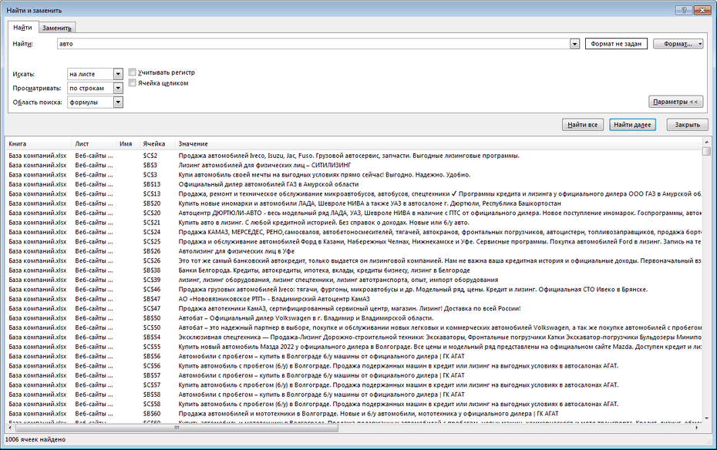Click the horizontal scroll-left arrow
The width and height of the screenshot is (717, 450).
[x=10, y=428]
